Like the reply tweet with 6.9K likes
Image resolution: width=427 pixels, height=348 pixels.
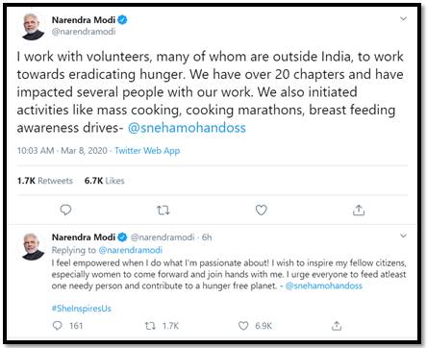coord(243,326)
